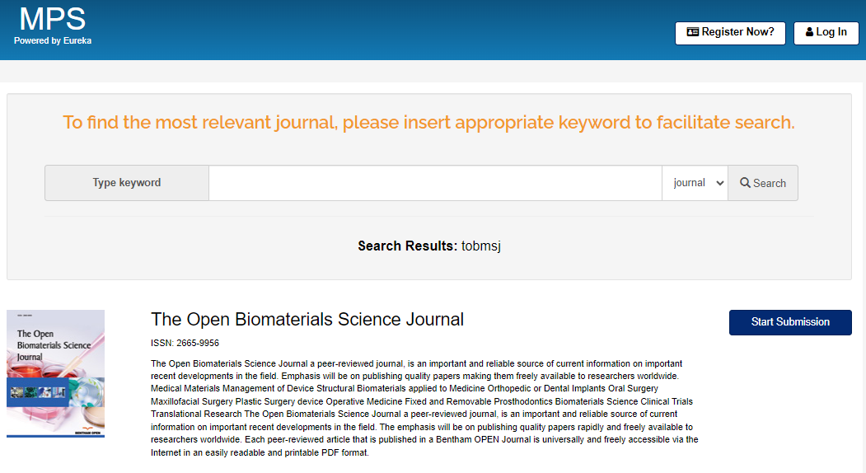Click the Search button
The width and height of the screenshot is (866, 473).
click(x=763, y=183)
